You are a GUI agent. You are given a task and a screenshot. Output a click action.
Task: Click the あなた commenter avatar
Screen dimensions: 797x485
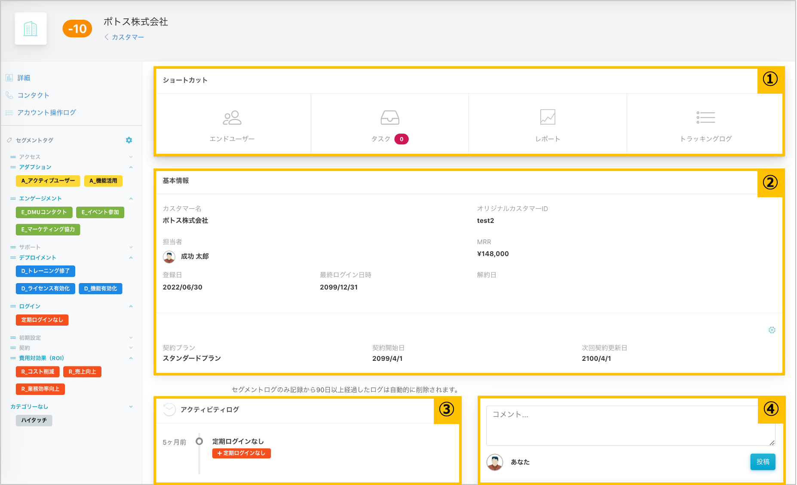click(495, 462)
